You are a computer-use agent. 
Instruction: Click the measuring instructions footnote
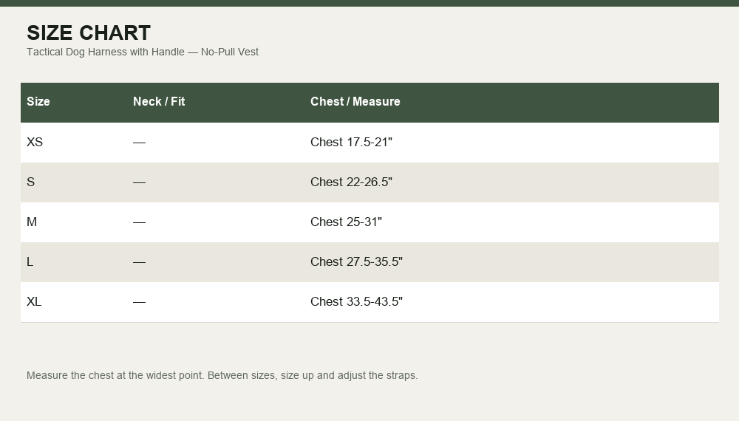(222, 376)
